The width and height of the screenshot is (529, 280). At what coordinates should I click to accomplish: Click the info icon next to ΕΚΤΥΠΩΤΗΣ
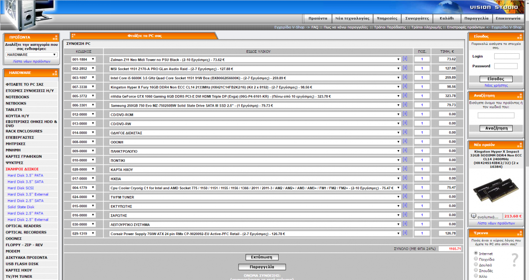405,206
